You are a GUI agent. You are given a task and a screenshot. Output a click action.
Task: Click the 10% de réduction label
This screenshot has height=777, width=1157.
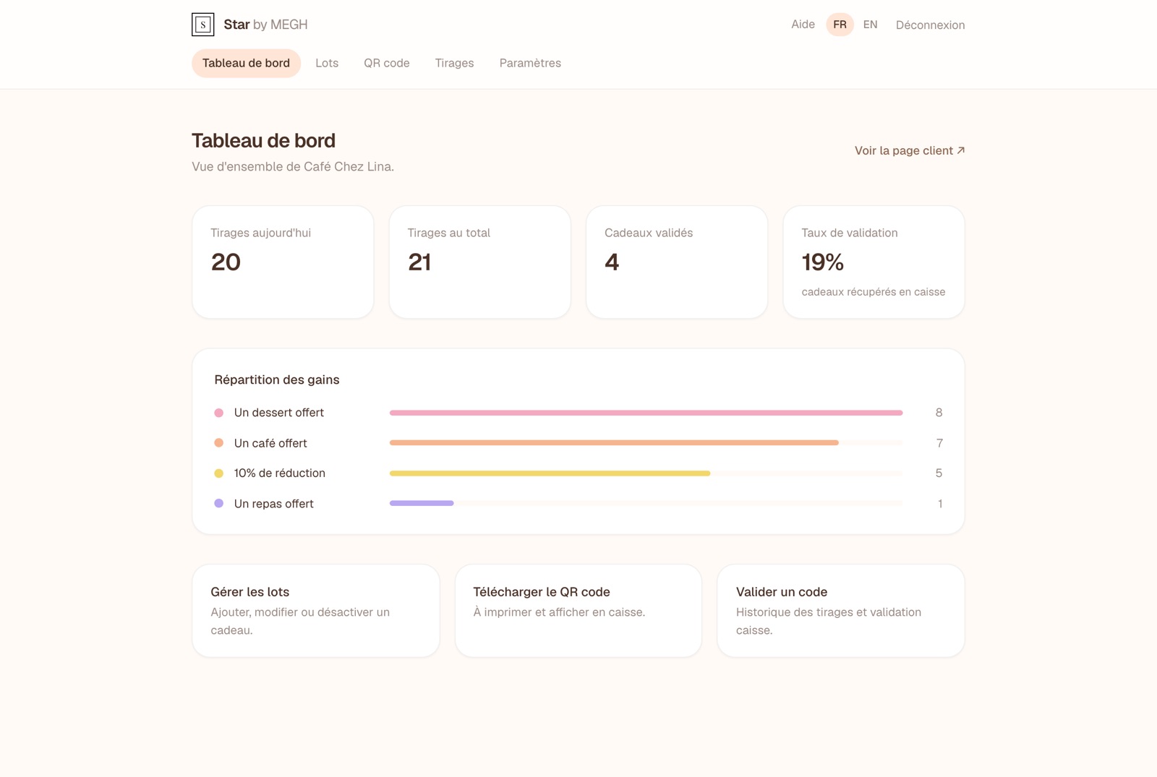[279, 473]
